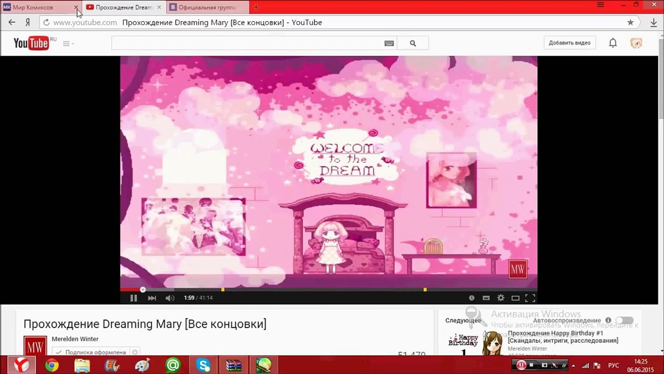Focus the YouTube search field
The image size is (664, 374).
point(247,43)
